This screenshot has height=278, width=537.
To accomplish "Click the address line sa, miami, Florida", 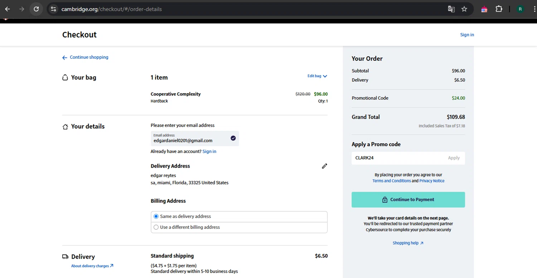I will (189, 183).
